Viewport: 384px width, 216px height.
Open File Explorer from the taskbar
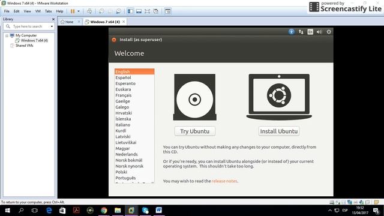coord(118,211)
